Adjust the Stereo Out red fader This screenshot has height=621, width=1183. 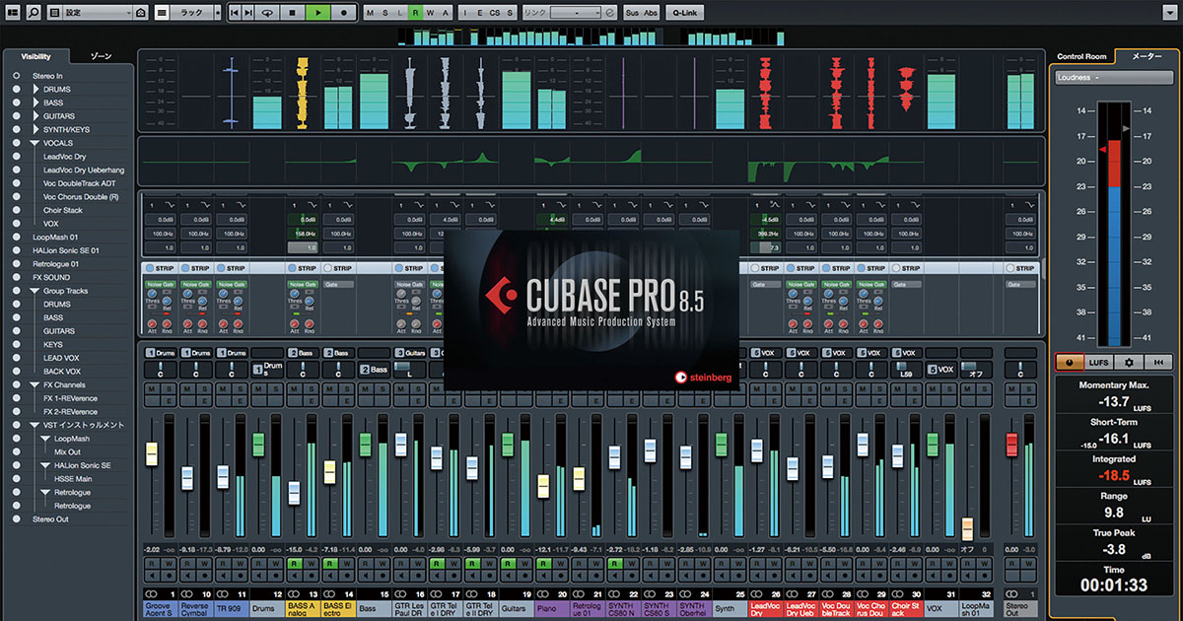point(1010,445)
